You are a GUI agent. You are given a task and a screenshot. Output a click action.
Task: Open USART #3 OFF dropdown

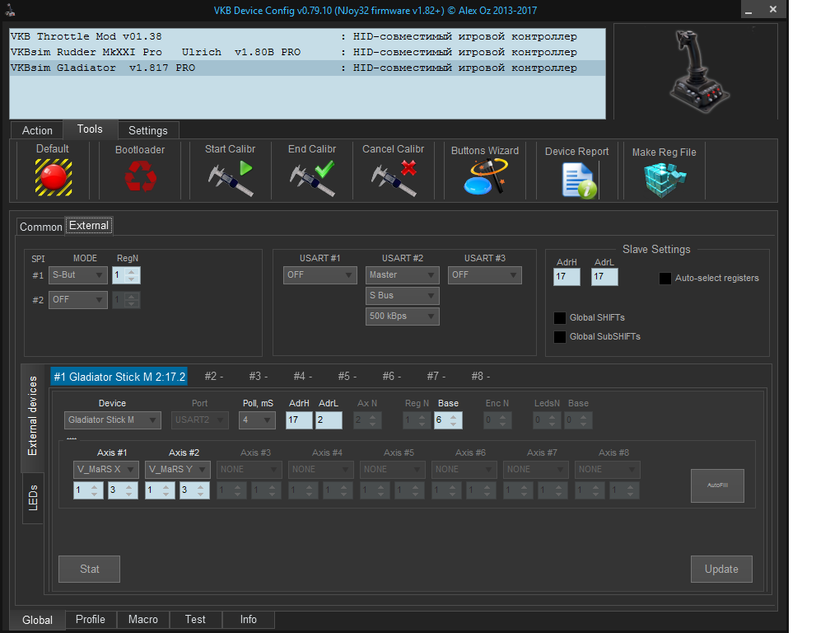tap(484, 275)
